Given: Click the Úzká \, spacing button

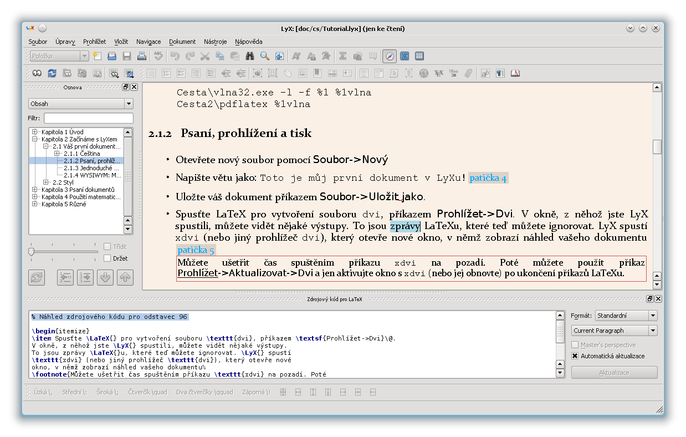Looking at the screenshot, I should click(x=43, y=392).
